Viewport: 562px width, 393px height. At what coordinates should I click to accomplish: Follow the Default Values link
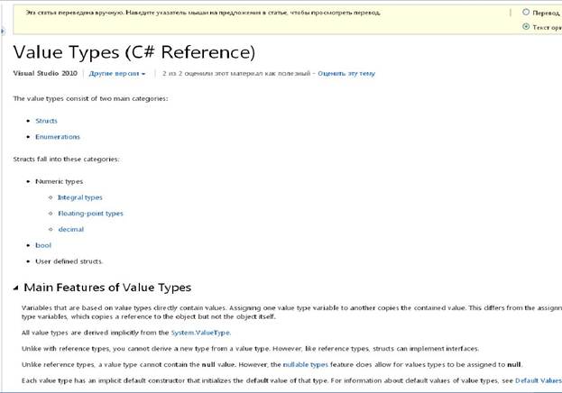tap(539, 380)
